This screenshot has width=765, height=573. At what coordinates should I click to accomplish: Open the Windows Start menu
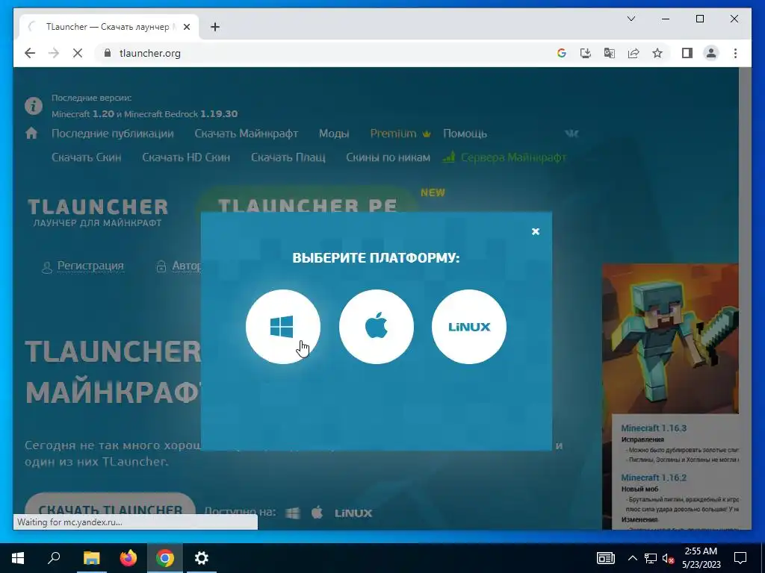[18, 558]
